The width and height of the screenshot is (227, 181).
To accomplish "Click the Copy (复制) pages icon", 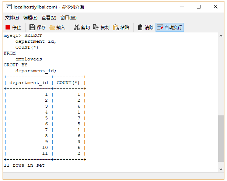I will (x=96, y=27).
